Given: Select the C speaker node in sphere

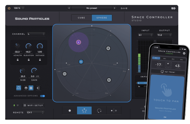Looking at the screenshot, I should (x=81, y=62).
